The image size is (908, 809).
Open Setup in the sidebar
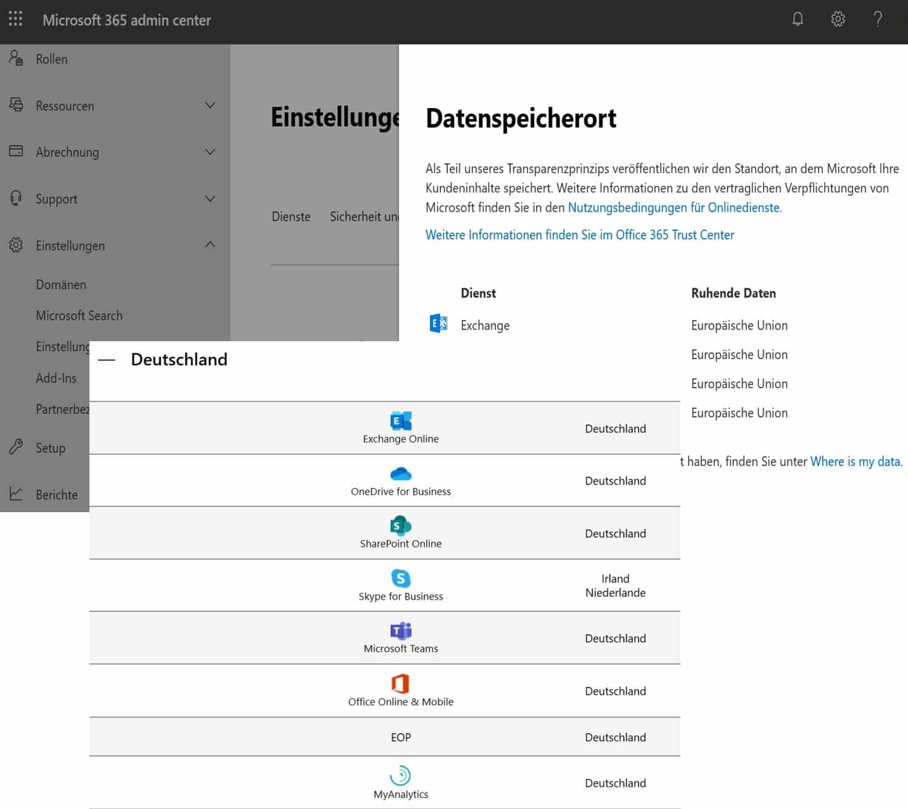(51, 448)
